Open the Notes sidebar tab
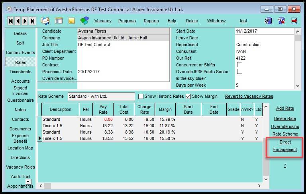The height and width of the screenshot is (194, 306). pos(20,110)
